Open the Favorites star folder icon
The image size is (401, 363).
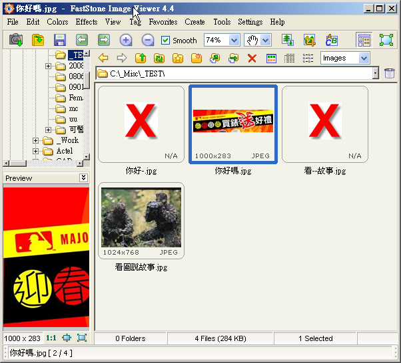click(x=178, y=58)
